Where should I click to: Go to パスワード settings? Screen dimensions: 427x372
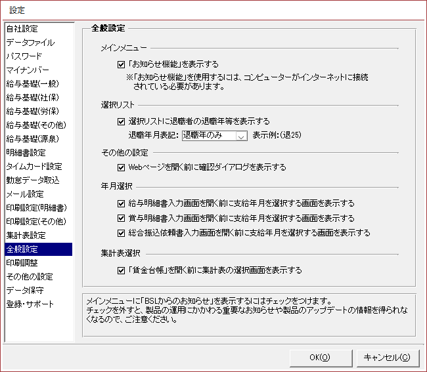coord(24,56)
